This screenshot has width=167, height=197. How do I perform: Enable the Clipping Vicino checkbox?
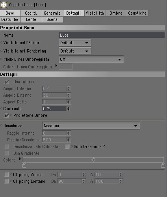7,174
